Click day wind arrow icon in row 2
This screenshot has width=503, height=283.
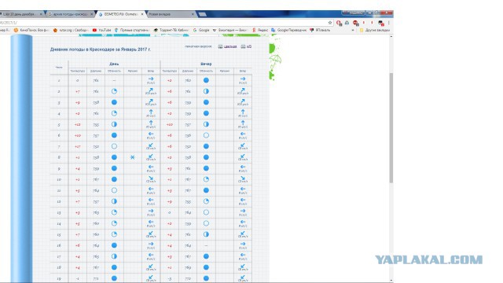click(151, 90)
